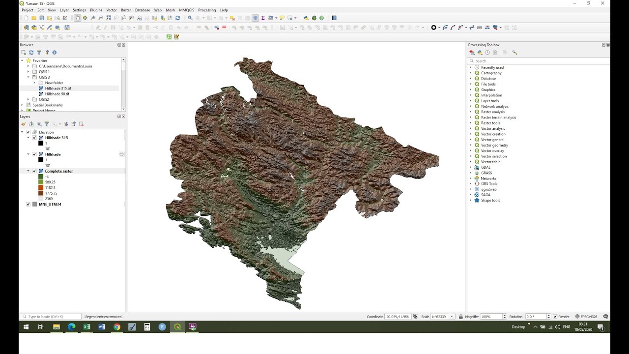Click the Filter icon in Browser panel

(39, 52)
